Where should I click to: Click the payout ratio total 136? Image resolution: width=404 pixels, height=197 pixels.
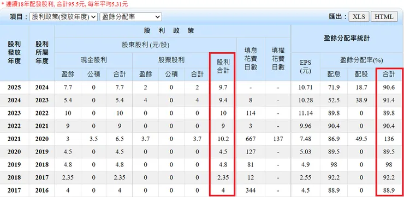389,139
